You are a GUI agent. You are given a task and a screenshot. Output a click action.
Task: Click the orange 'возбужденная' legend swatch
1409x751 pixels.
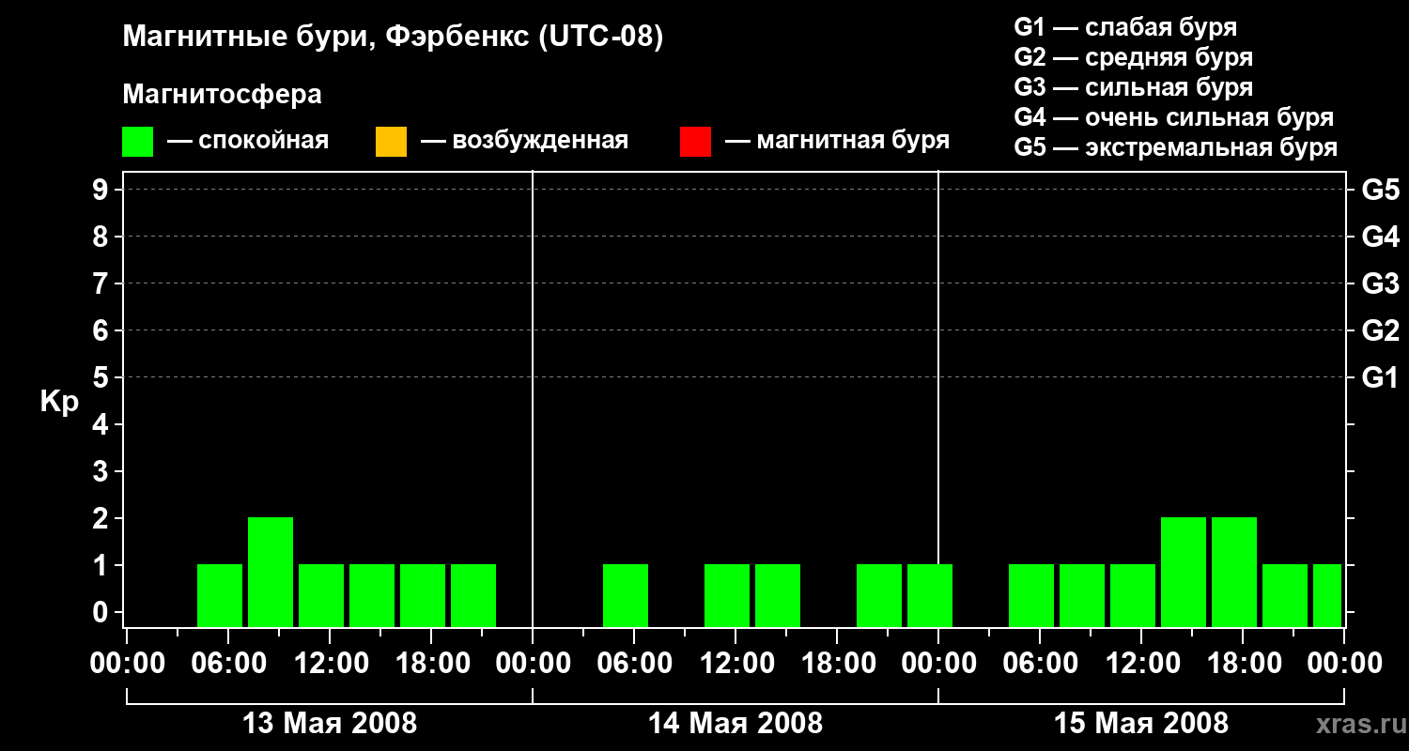391,142
